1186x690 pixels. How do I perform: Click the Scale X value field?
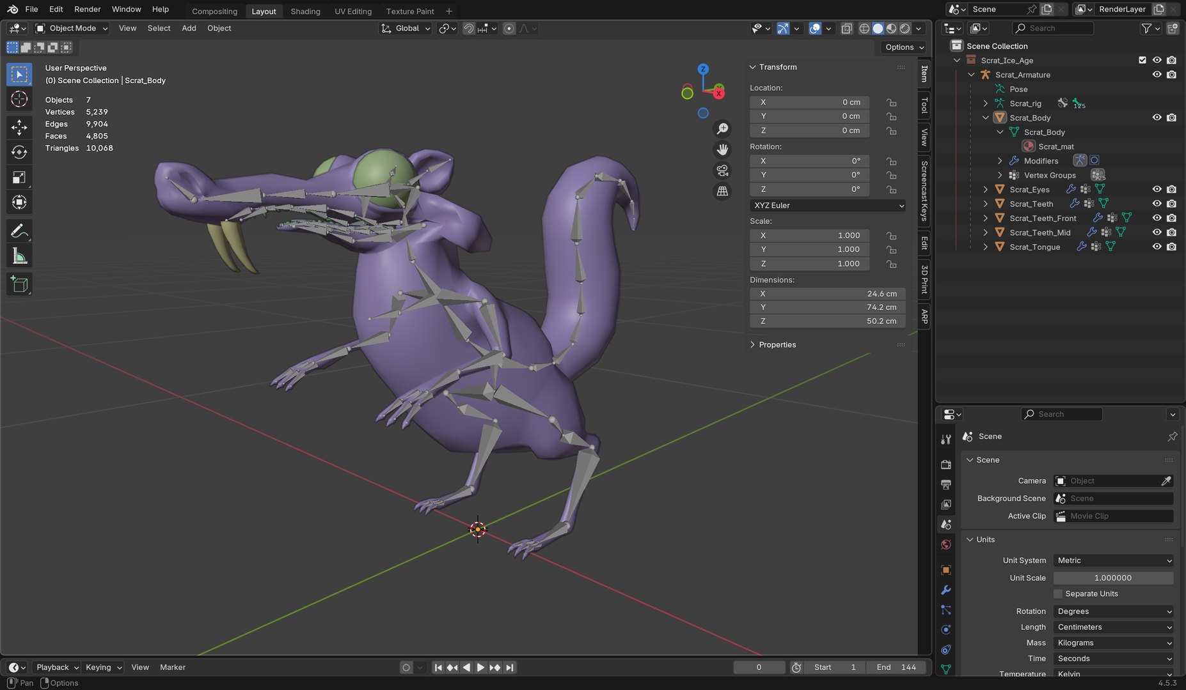tap(809, 236)
